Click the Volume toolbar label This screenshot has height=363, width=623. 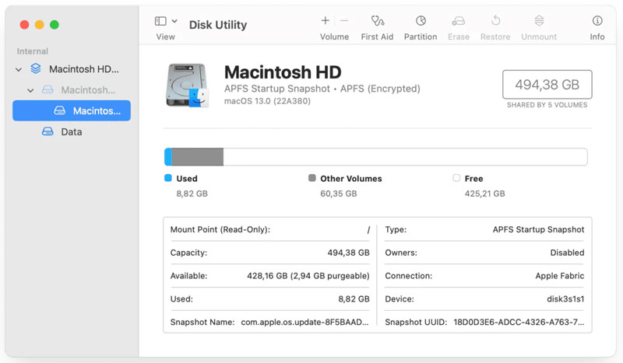pyautogui.click(x=335, y=37)
